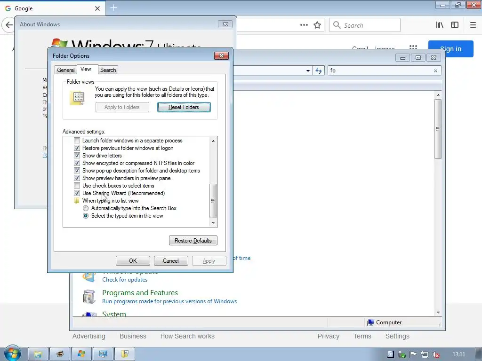482x361 pixels.
Task: Open the Control Panel address bar dropdown
Action: pyautogui.click(x=308, y=71)
